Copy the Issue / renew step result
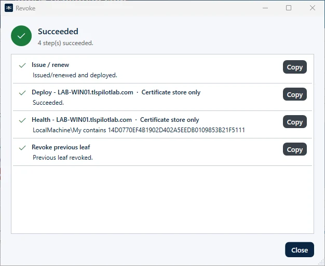This screenshot has height=266, width=325. point(295,67)
